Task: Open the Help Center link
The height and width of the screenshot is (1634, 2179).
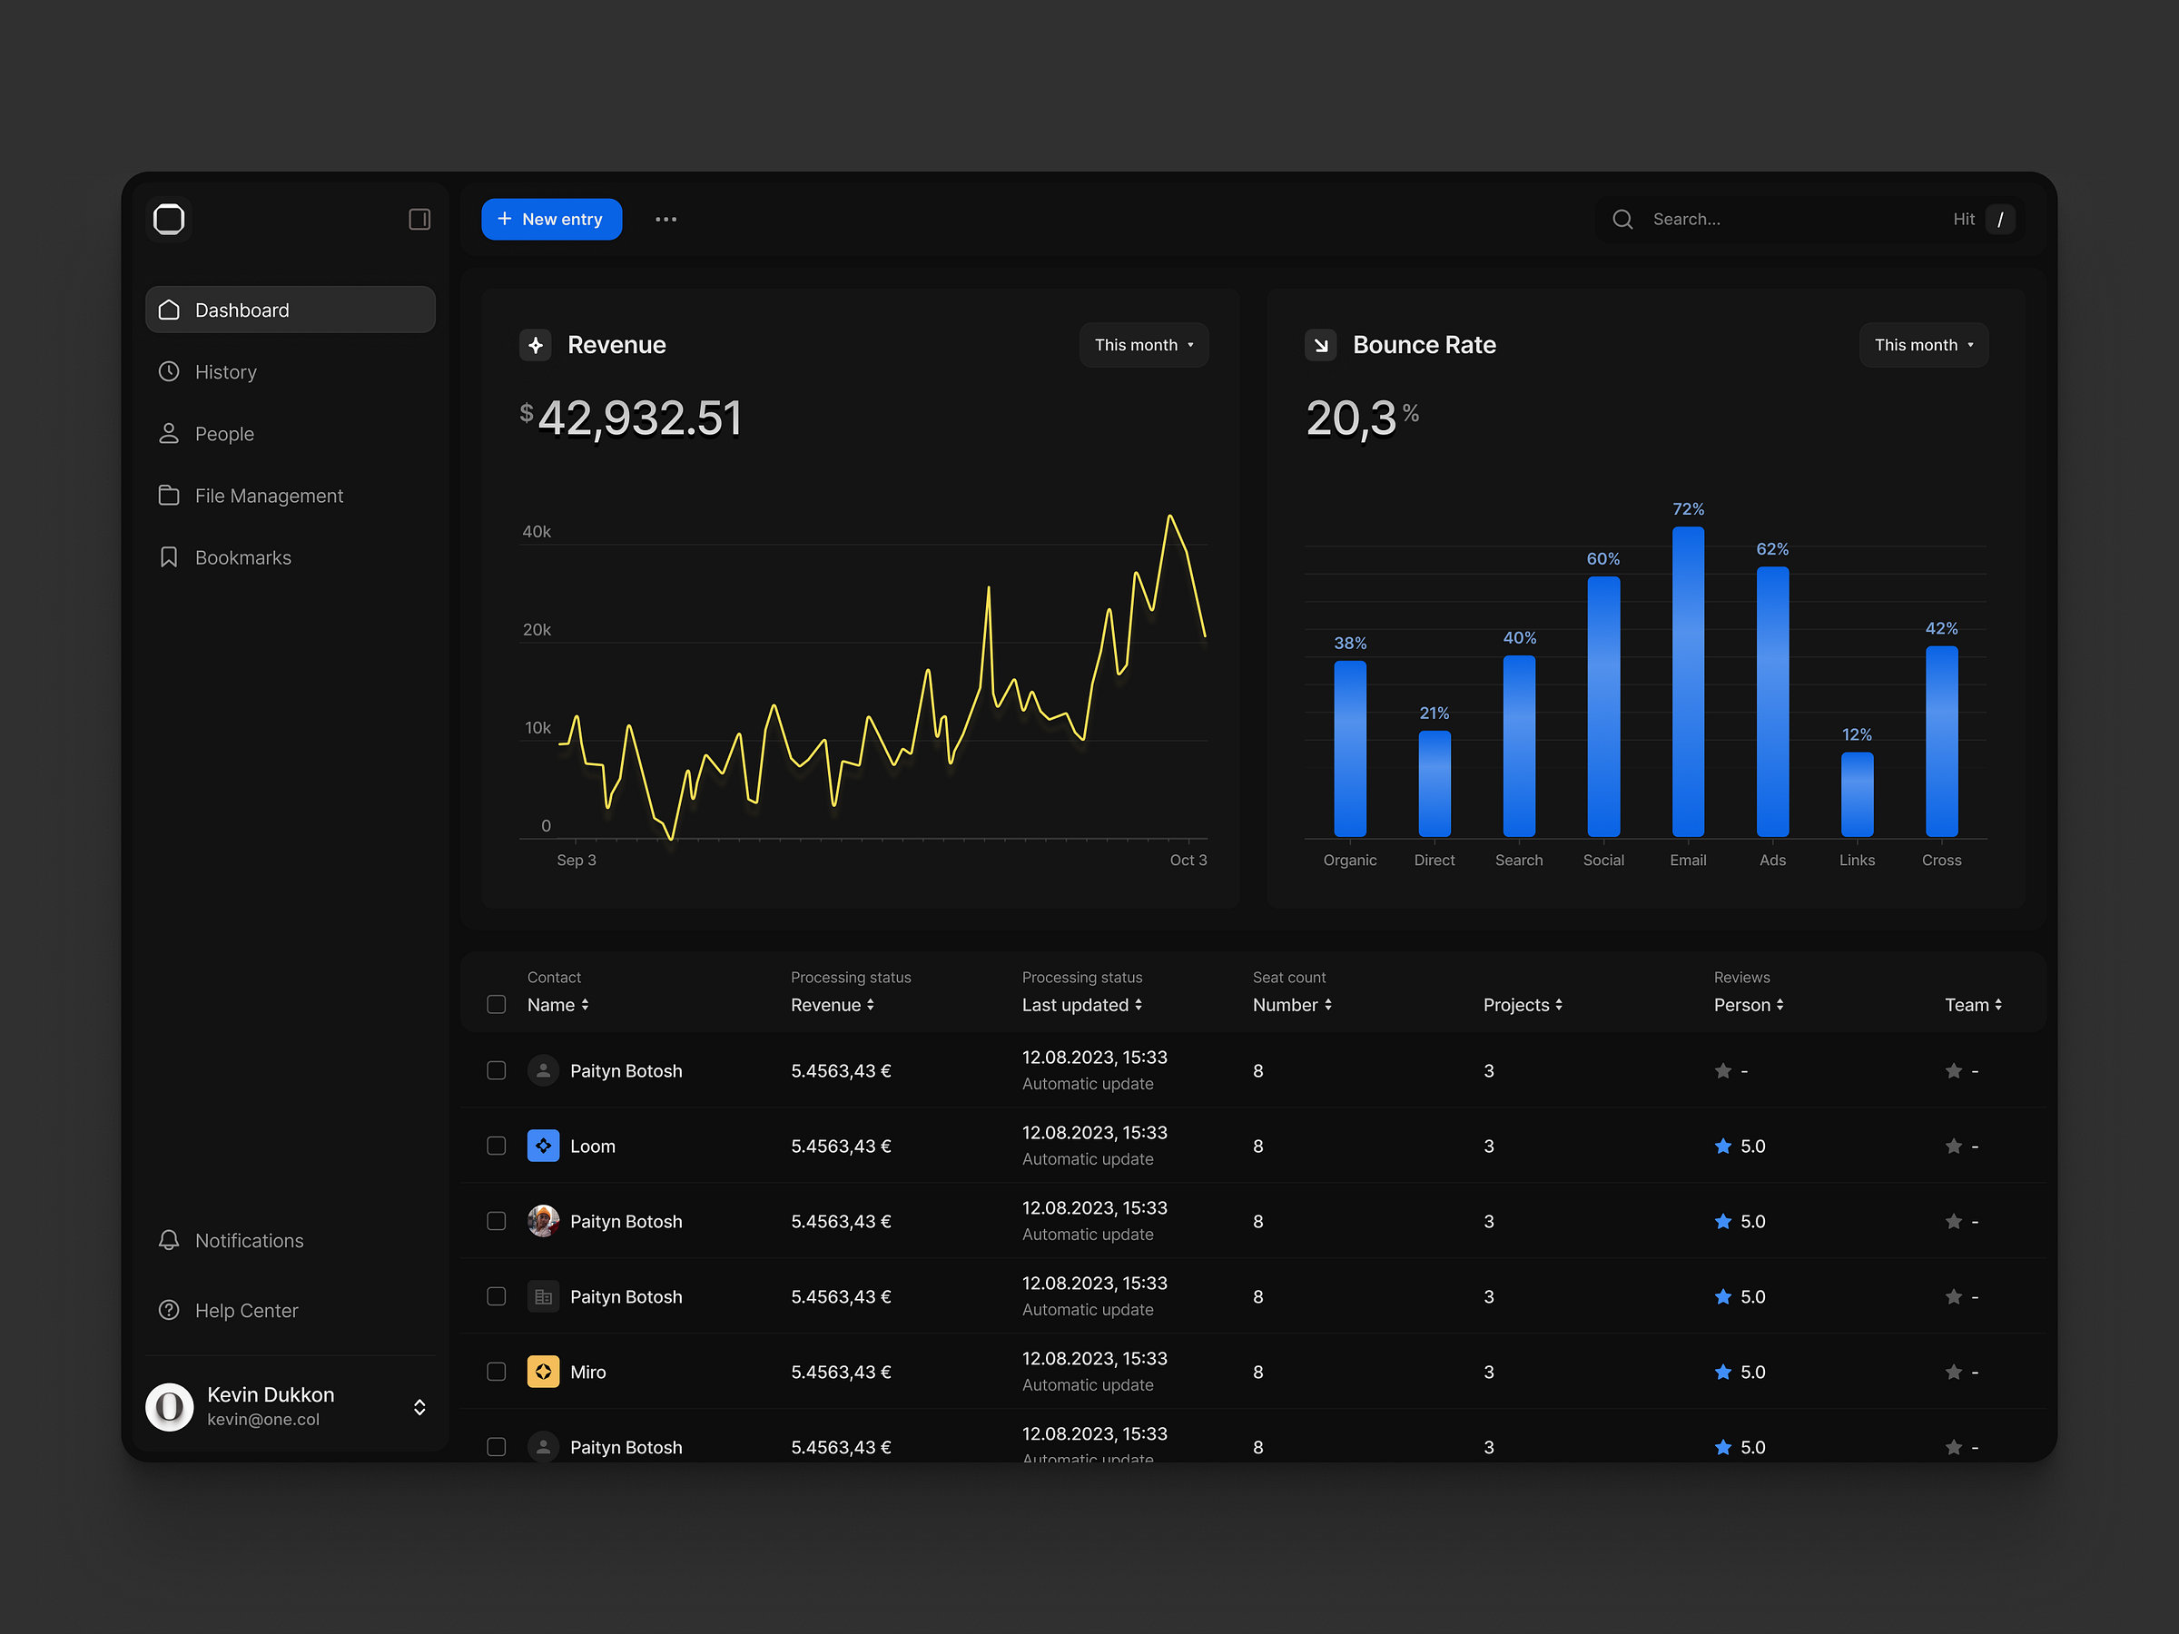Action: 291,1310
